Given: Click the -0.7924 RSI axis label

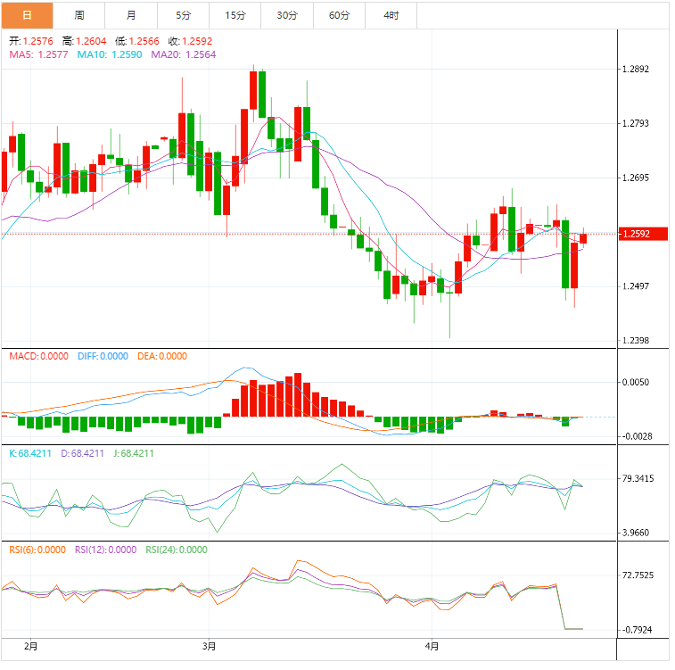Looking at the screenshot, I should click(x=638, y=630).
